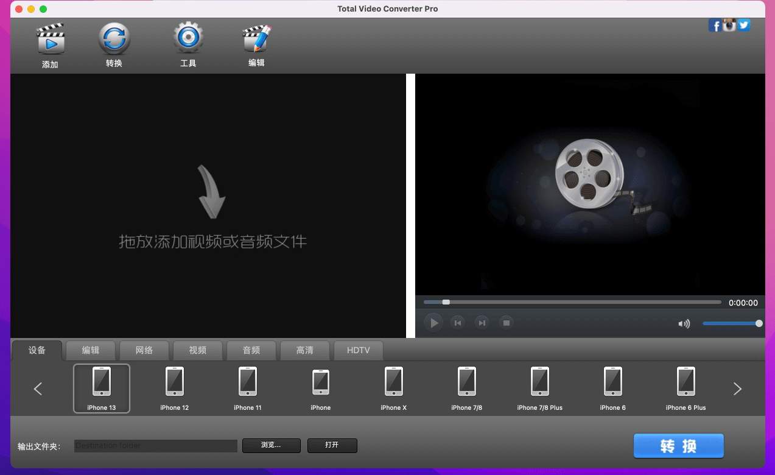This screenshot has width=775, height=475.
Task: Mute audio with the speaker icon
Action: tap(684, 323)
